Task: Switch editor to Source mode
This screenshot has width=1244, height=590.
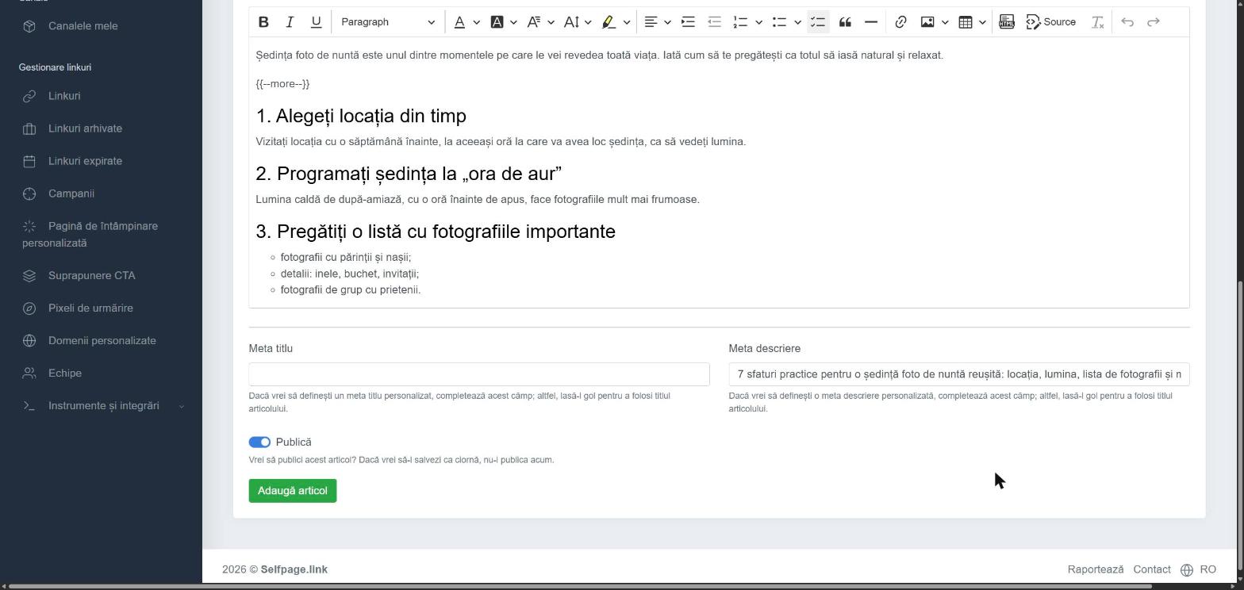Action: tap(1051, 22)
